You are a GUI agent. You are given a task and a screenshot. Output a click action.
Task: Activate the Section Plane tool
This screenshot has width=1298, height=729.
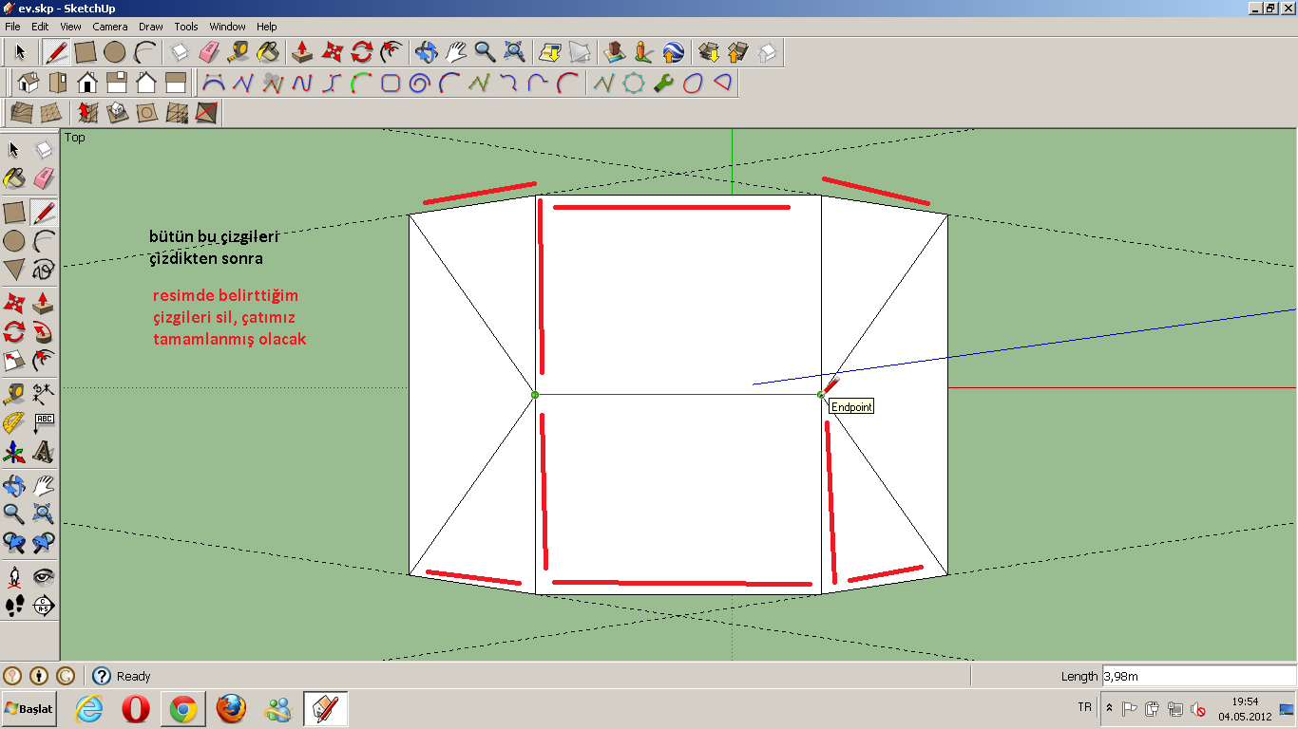[x=44, y=606]
